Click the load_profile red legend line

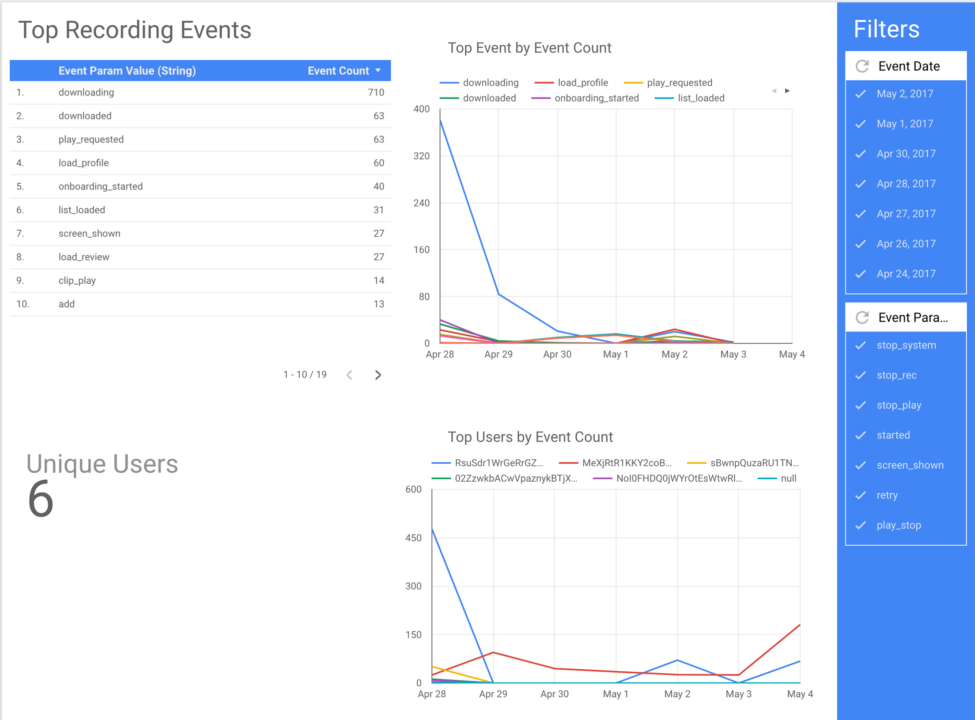click(x=544, y=83)
